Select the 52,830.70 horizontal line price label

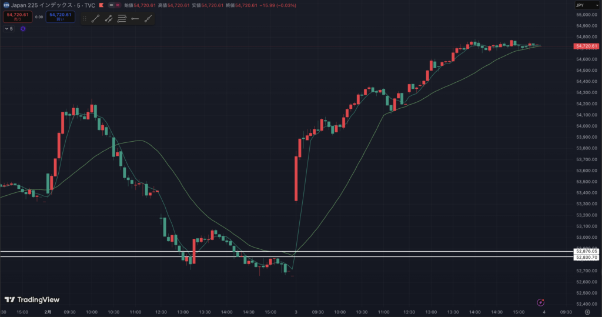point(587,258)
